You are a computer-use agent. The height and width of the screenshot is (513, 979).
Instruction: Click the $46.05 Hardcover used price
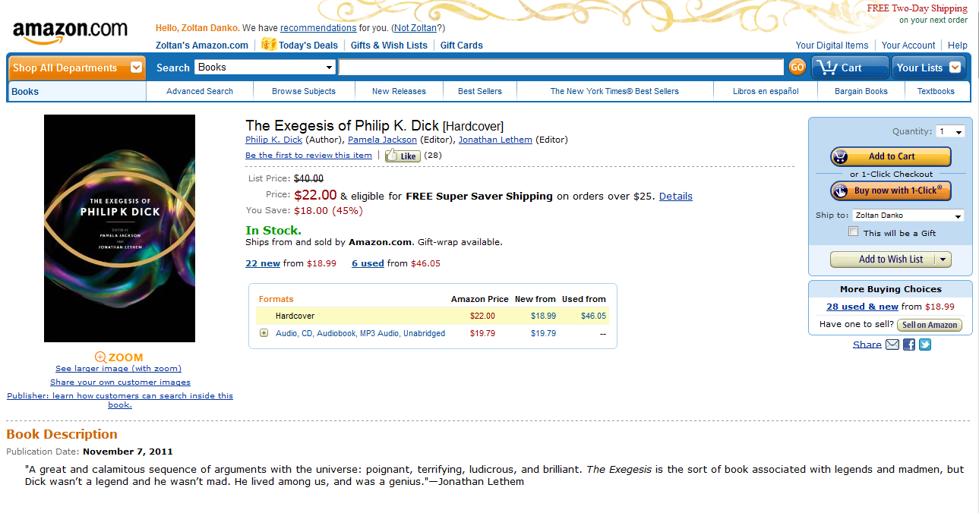593,316
